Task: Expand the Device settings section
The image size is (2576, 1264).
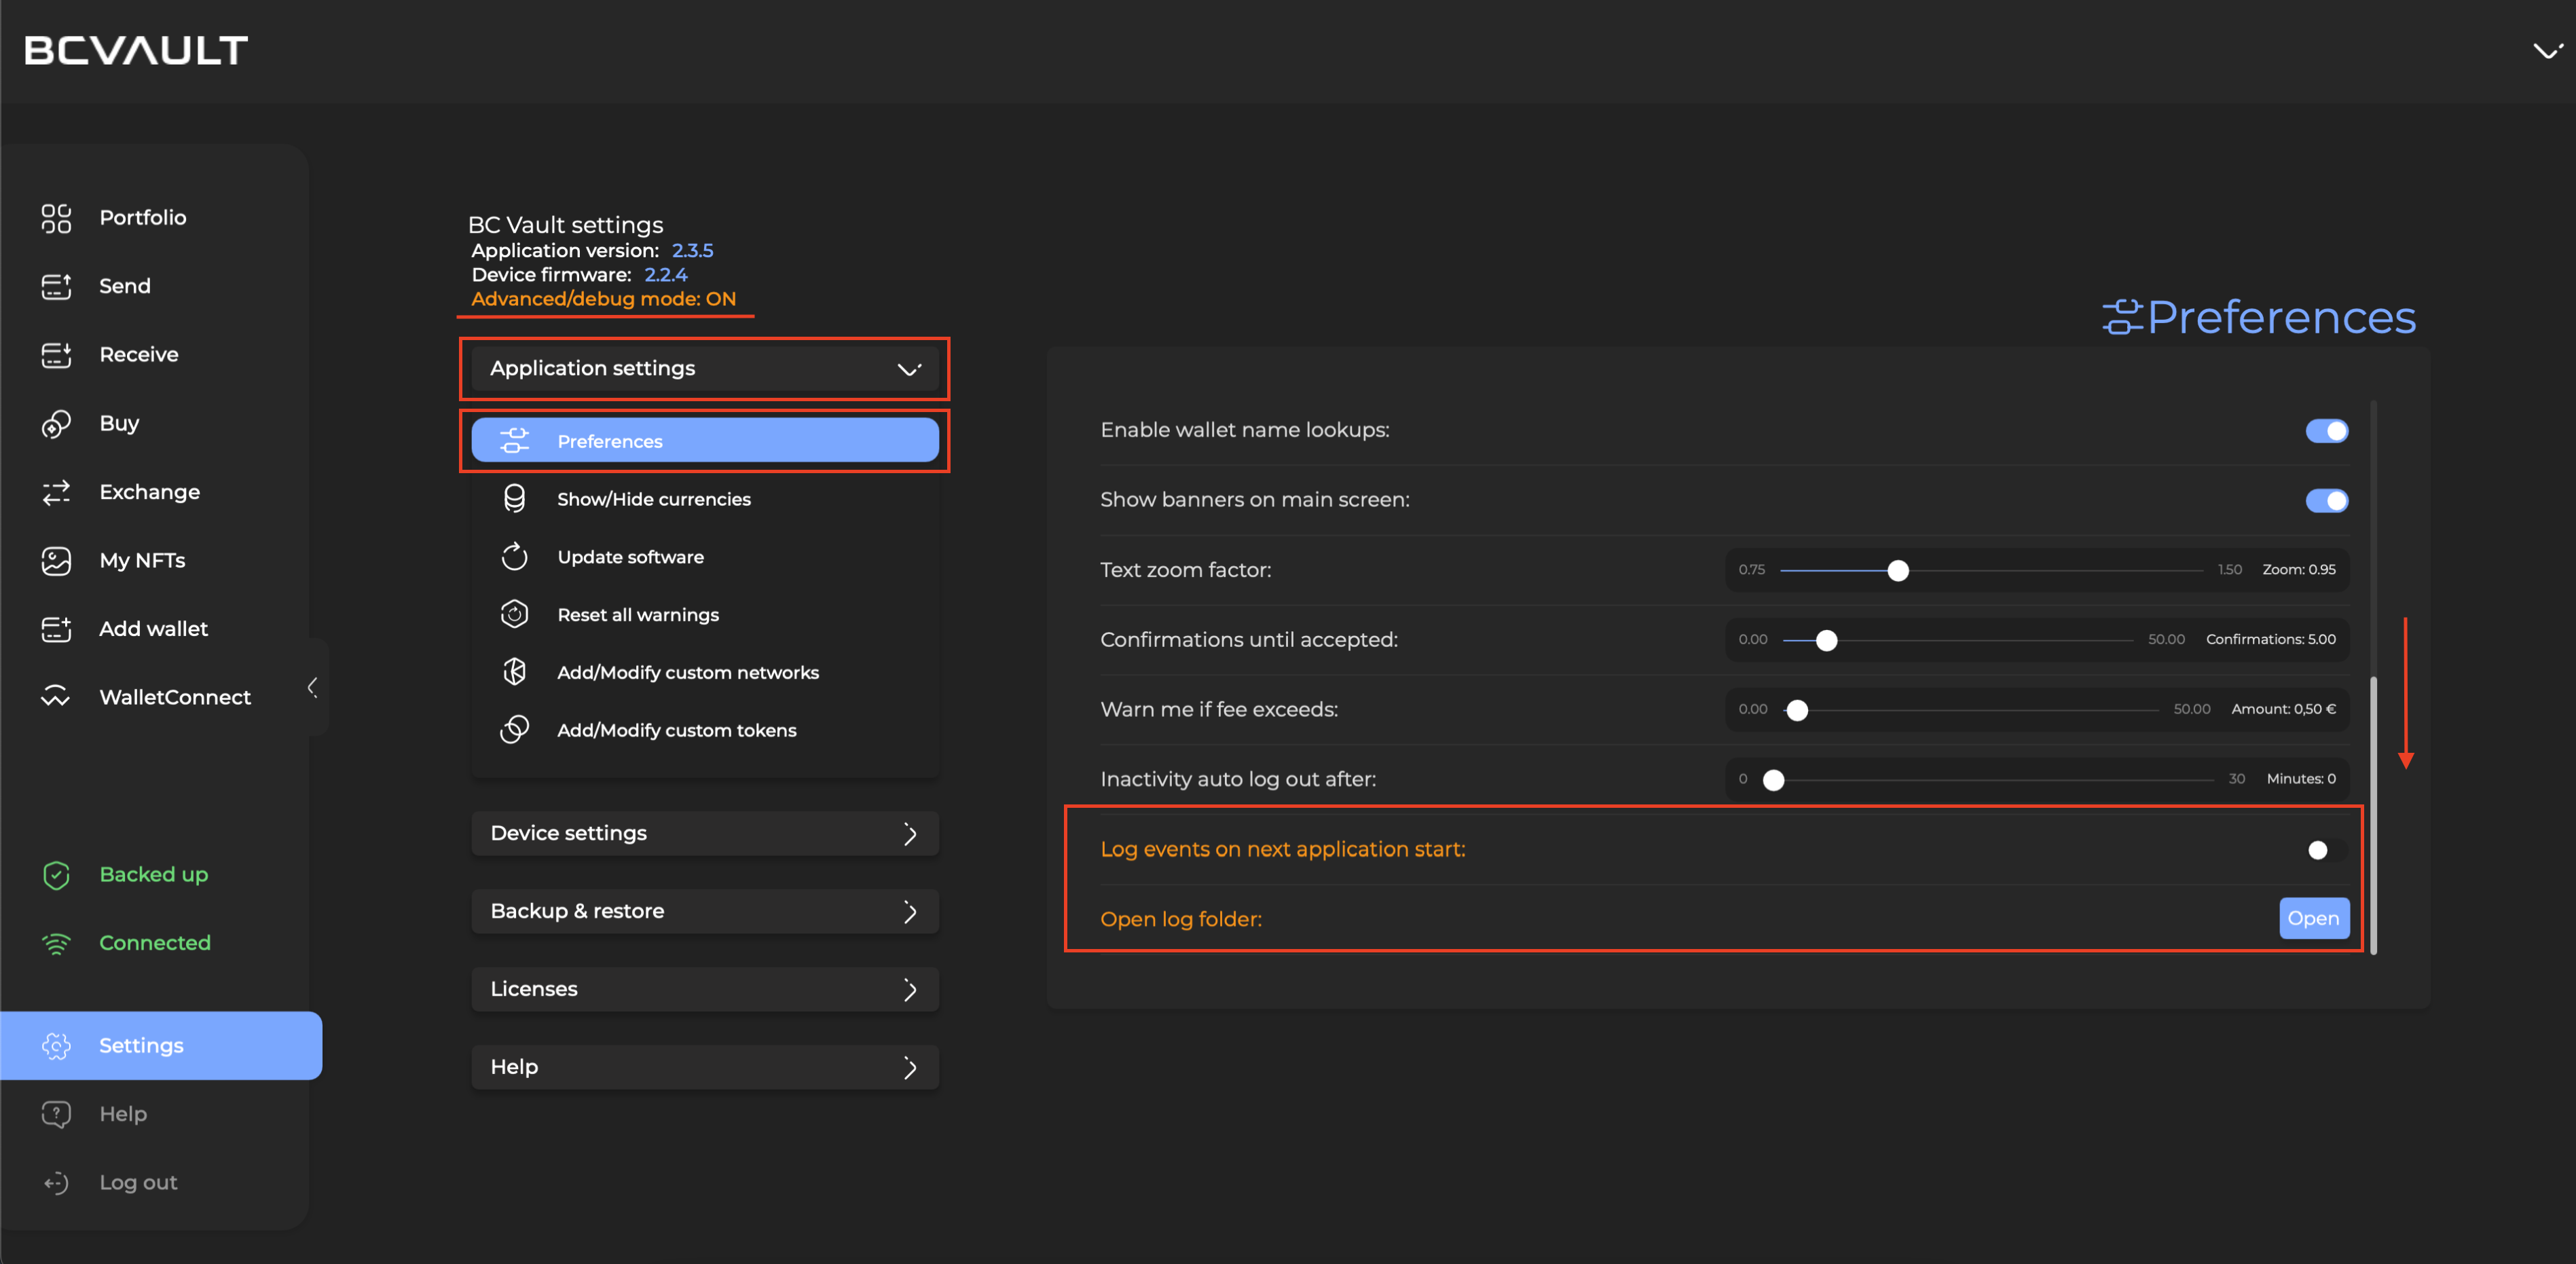Action: [x=704, y=833]
